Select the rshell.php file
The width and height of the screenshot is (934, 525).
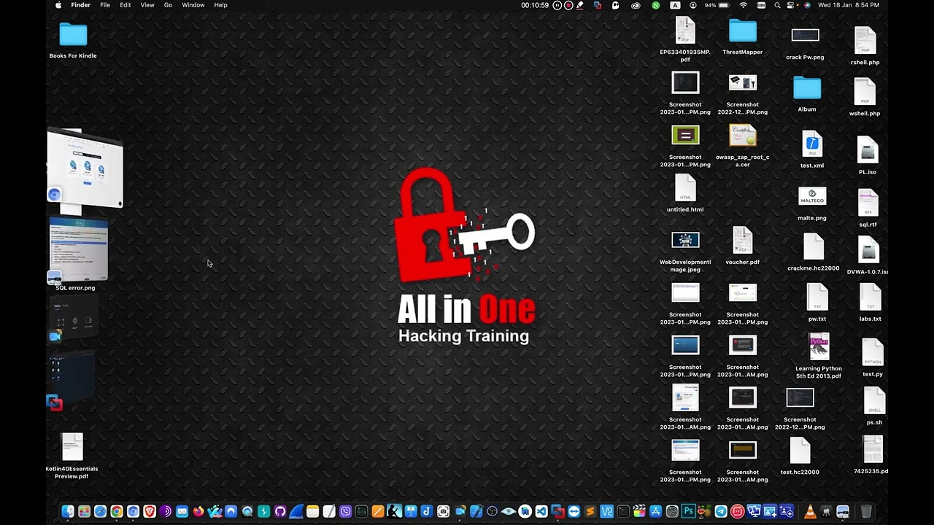tap(865, 46)
